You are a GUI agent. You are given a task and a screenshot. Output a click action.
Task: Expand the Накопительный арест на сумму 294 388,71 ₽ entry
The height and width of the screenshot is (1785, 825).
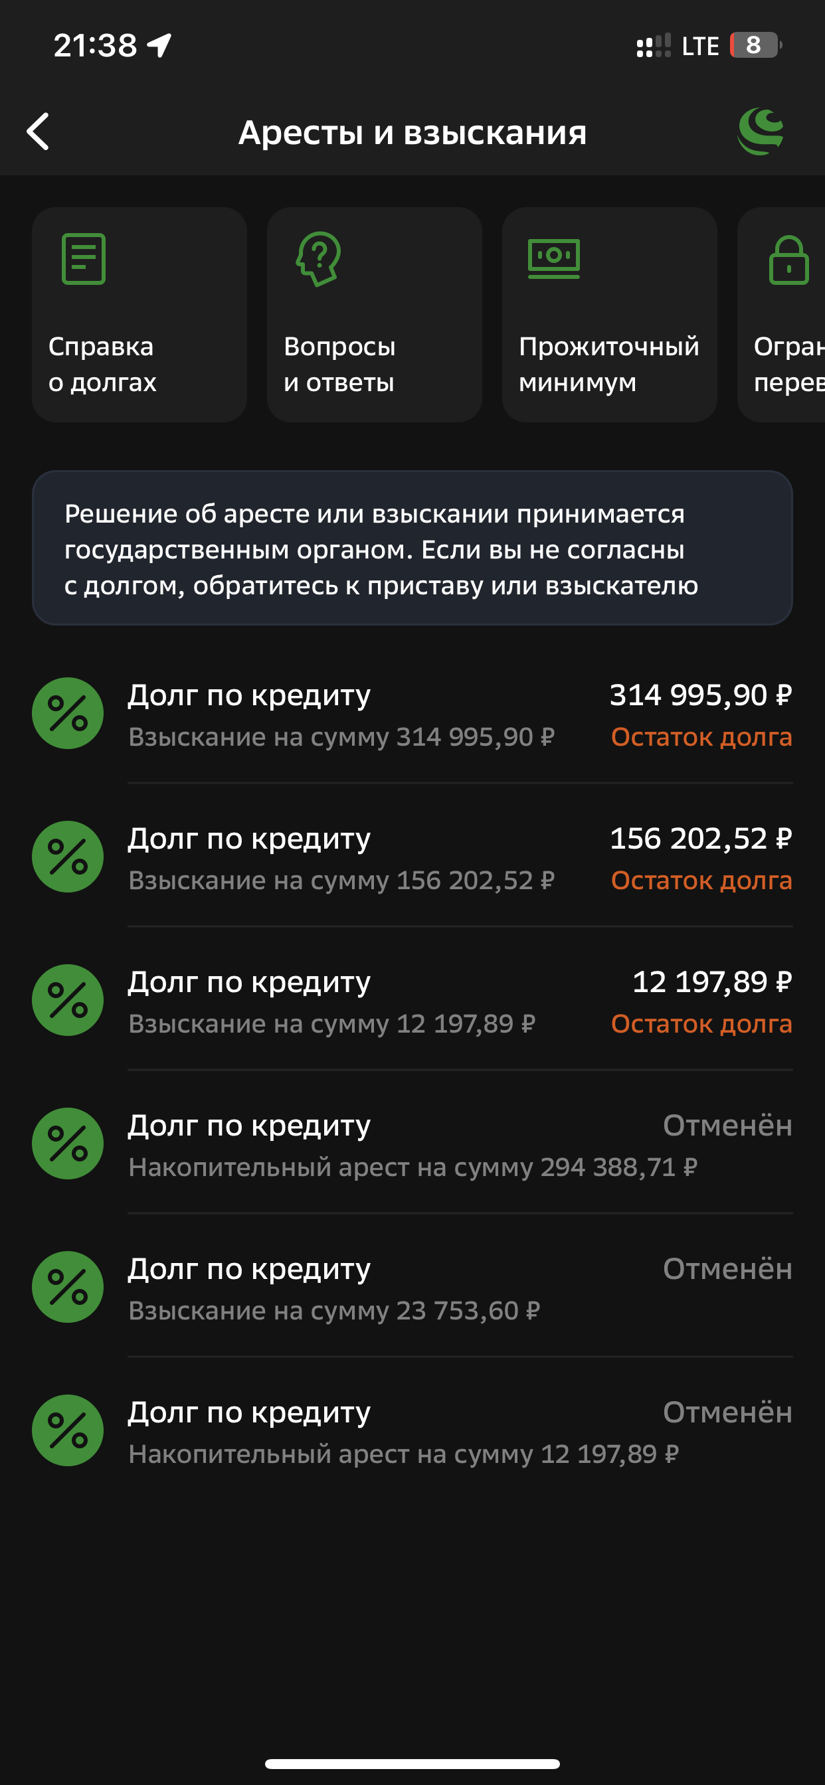(x=412, y=1144)
